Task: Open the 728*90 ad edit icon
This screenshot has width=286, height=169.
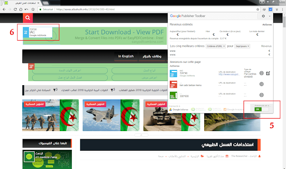Action: point(268,73)
